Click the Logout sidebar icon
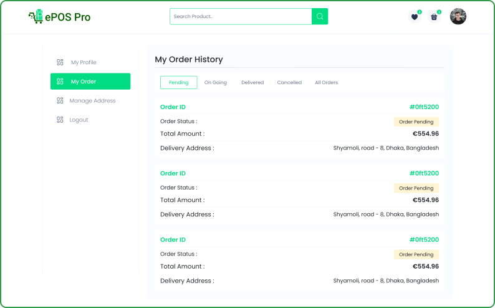 [x=60, y=120]
